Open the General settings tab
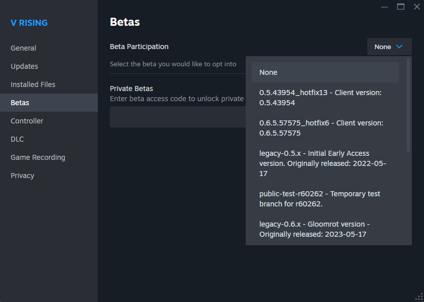 click(x=23, y=48)
